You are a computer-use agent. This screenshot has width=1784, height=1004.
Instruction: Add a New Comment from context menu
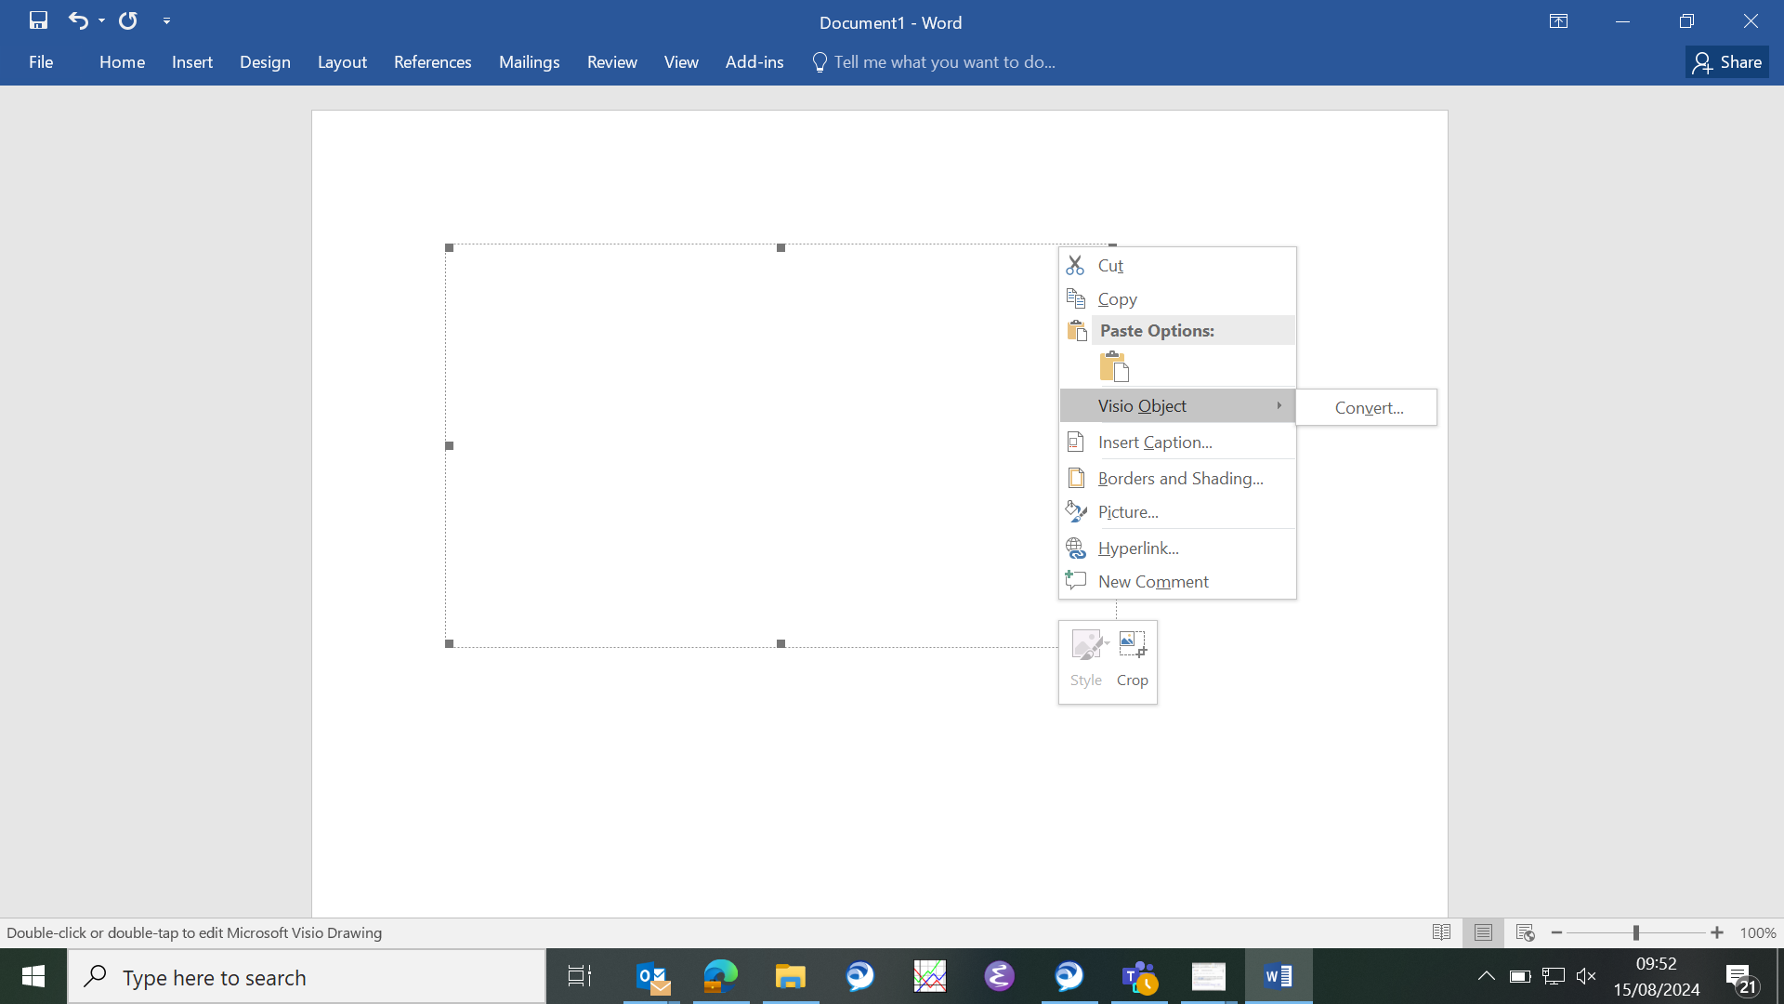click(x=1177, y=582)
